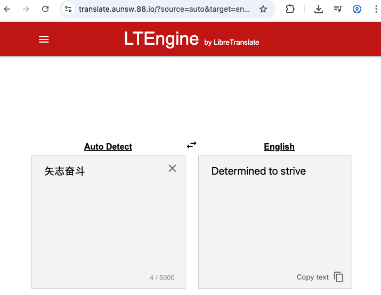Click the address bar URL

[164, 9]
